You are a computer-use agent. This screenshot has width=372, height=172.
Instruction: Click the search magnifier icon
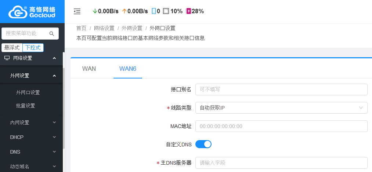[52, 34]
